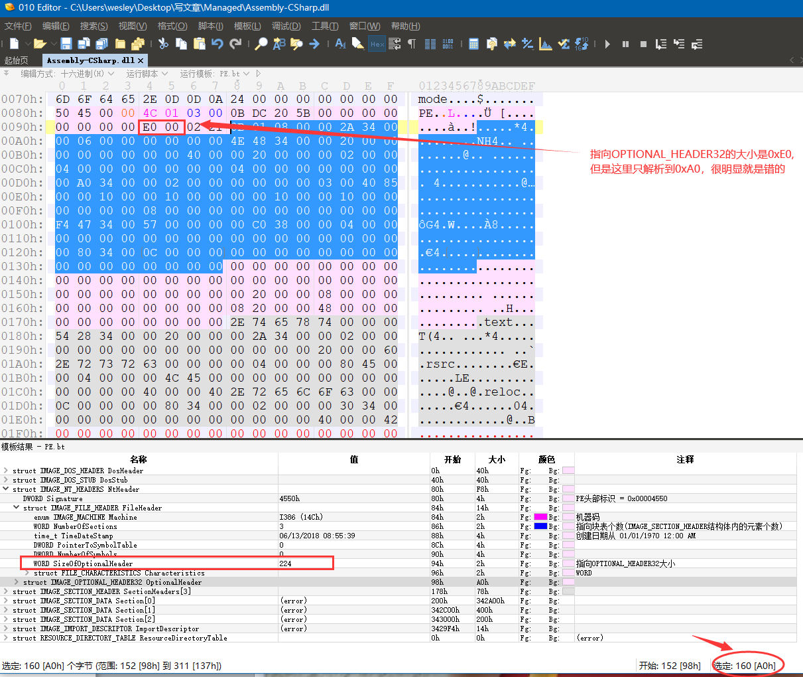The image size is (803, 677).
Task: Click the Run play button
Action: click(x=607, y=44)
